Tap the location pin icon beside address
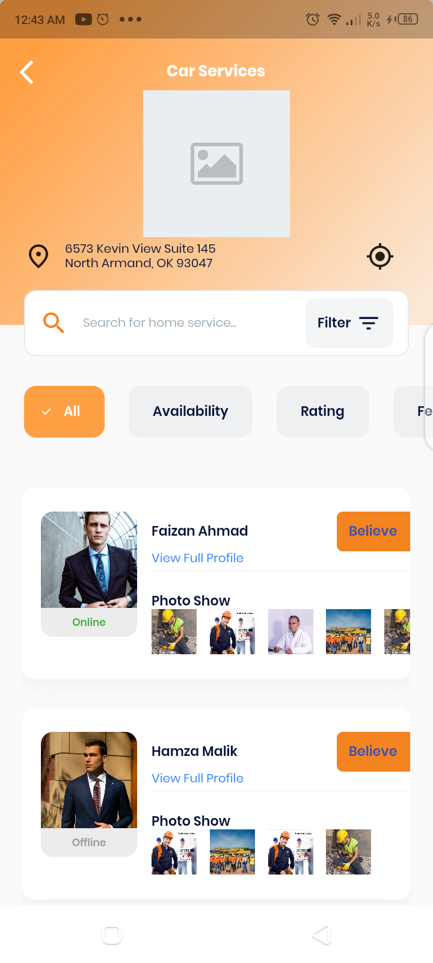The height and width of the screenshot is (963, 433). click(38, 256)
